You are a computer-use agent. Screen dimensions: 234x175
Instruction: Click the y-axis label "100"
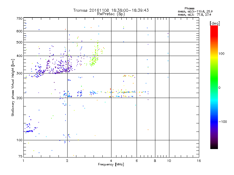tap(19, 140)
